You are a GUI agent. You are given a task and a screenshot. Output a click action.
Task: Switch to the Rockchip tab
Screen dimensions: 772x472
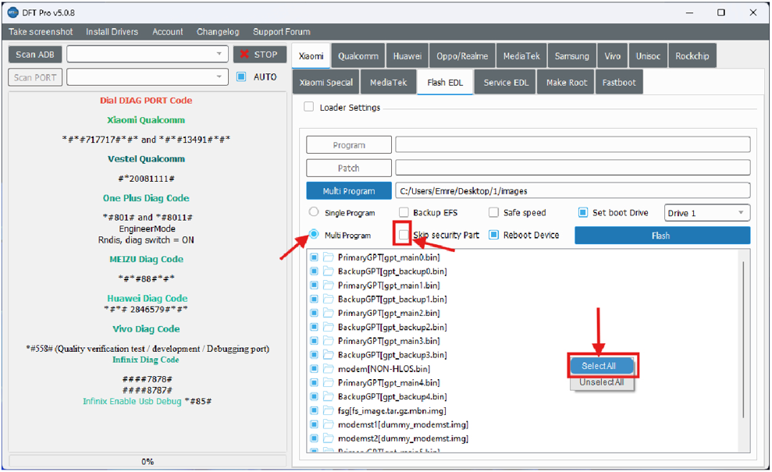tap(692, 55)
